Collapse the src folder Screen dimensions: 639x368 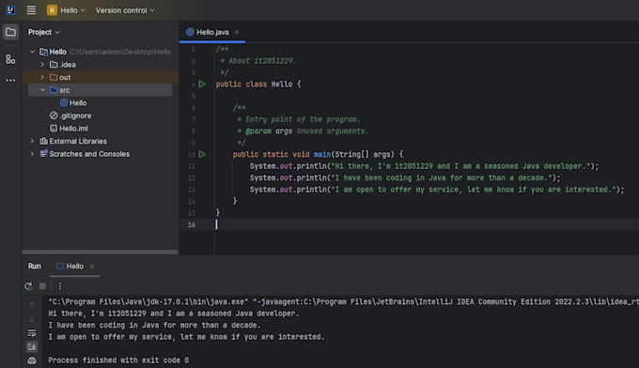(42, 90)
